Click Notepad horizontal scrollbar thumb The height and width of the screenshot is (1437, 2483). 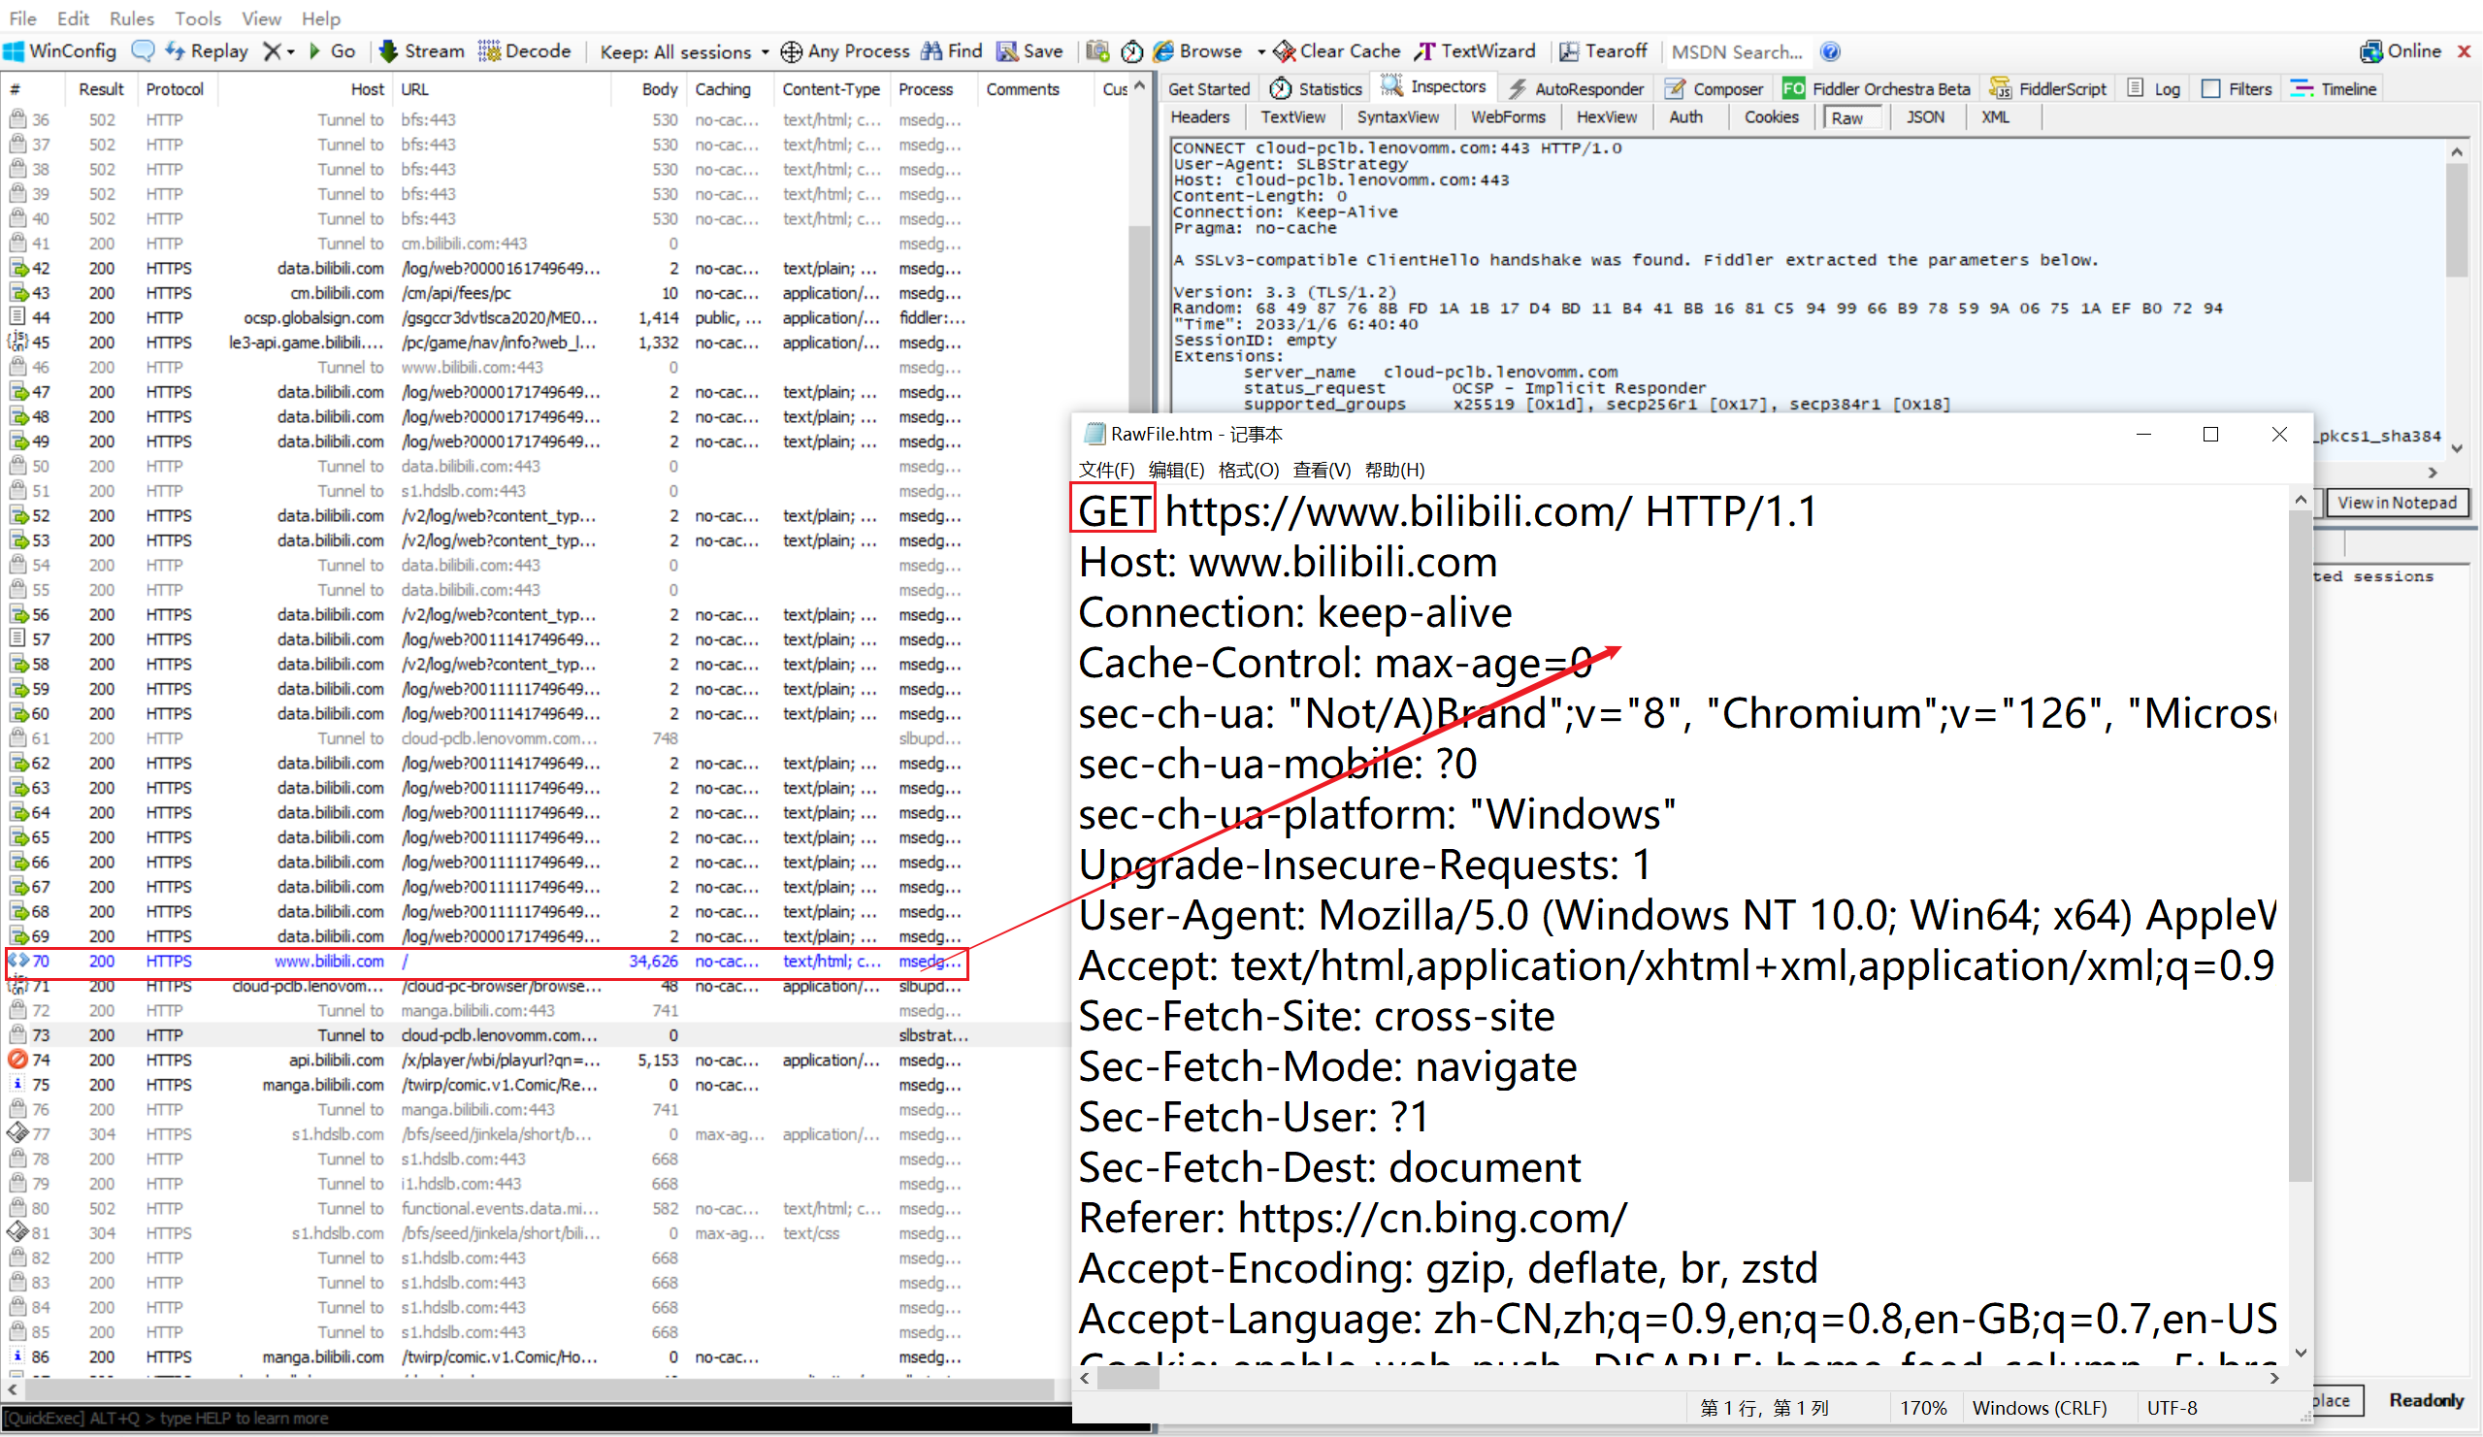(x=1128, y=1378)
